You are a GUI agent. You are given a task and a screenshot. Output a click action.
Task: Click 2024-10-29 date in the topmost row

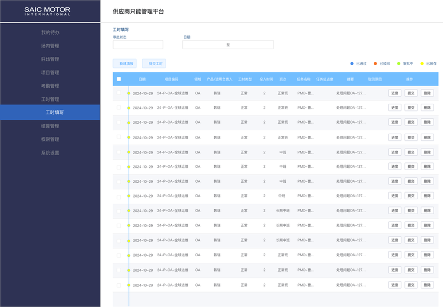(143, 93)
